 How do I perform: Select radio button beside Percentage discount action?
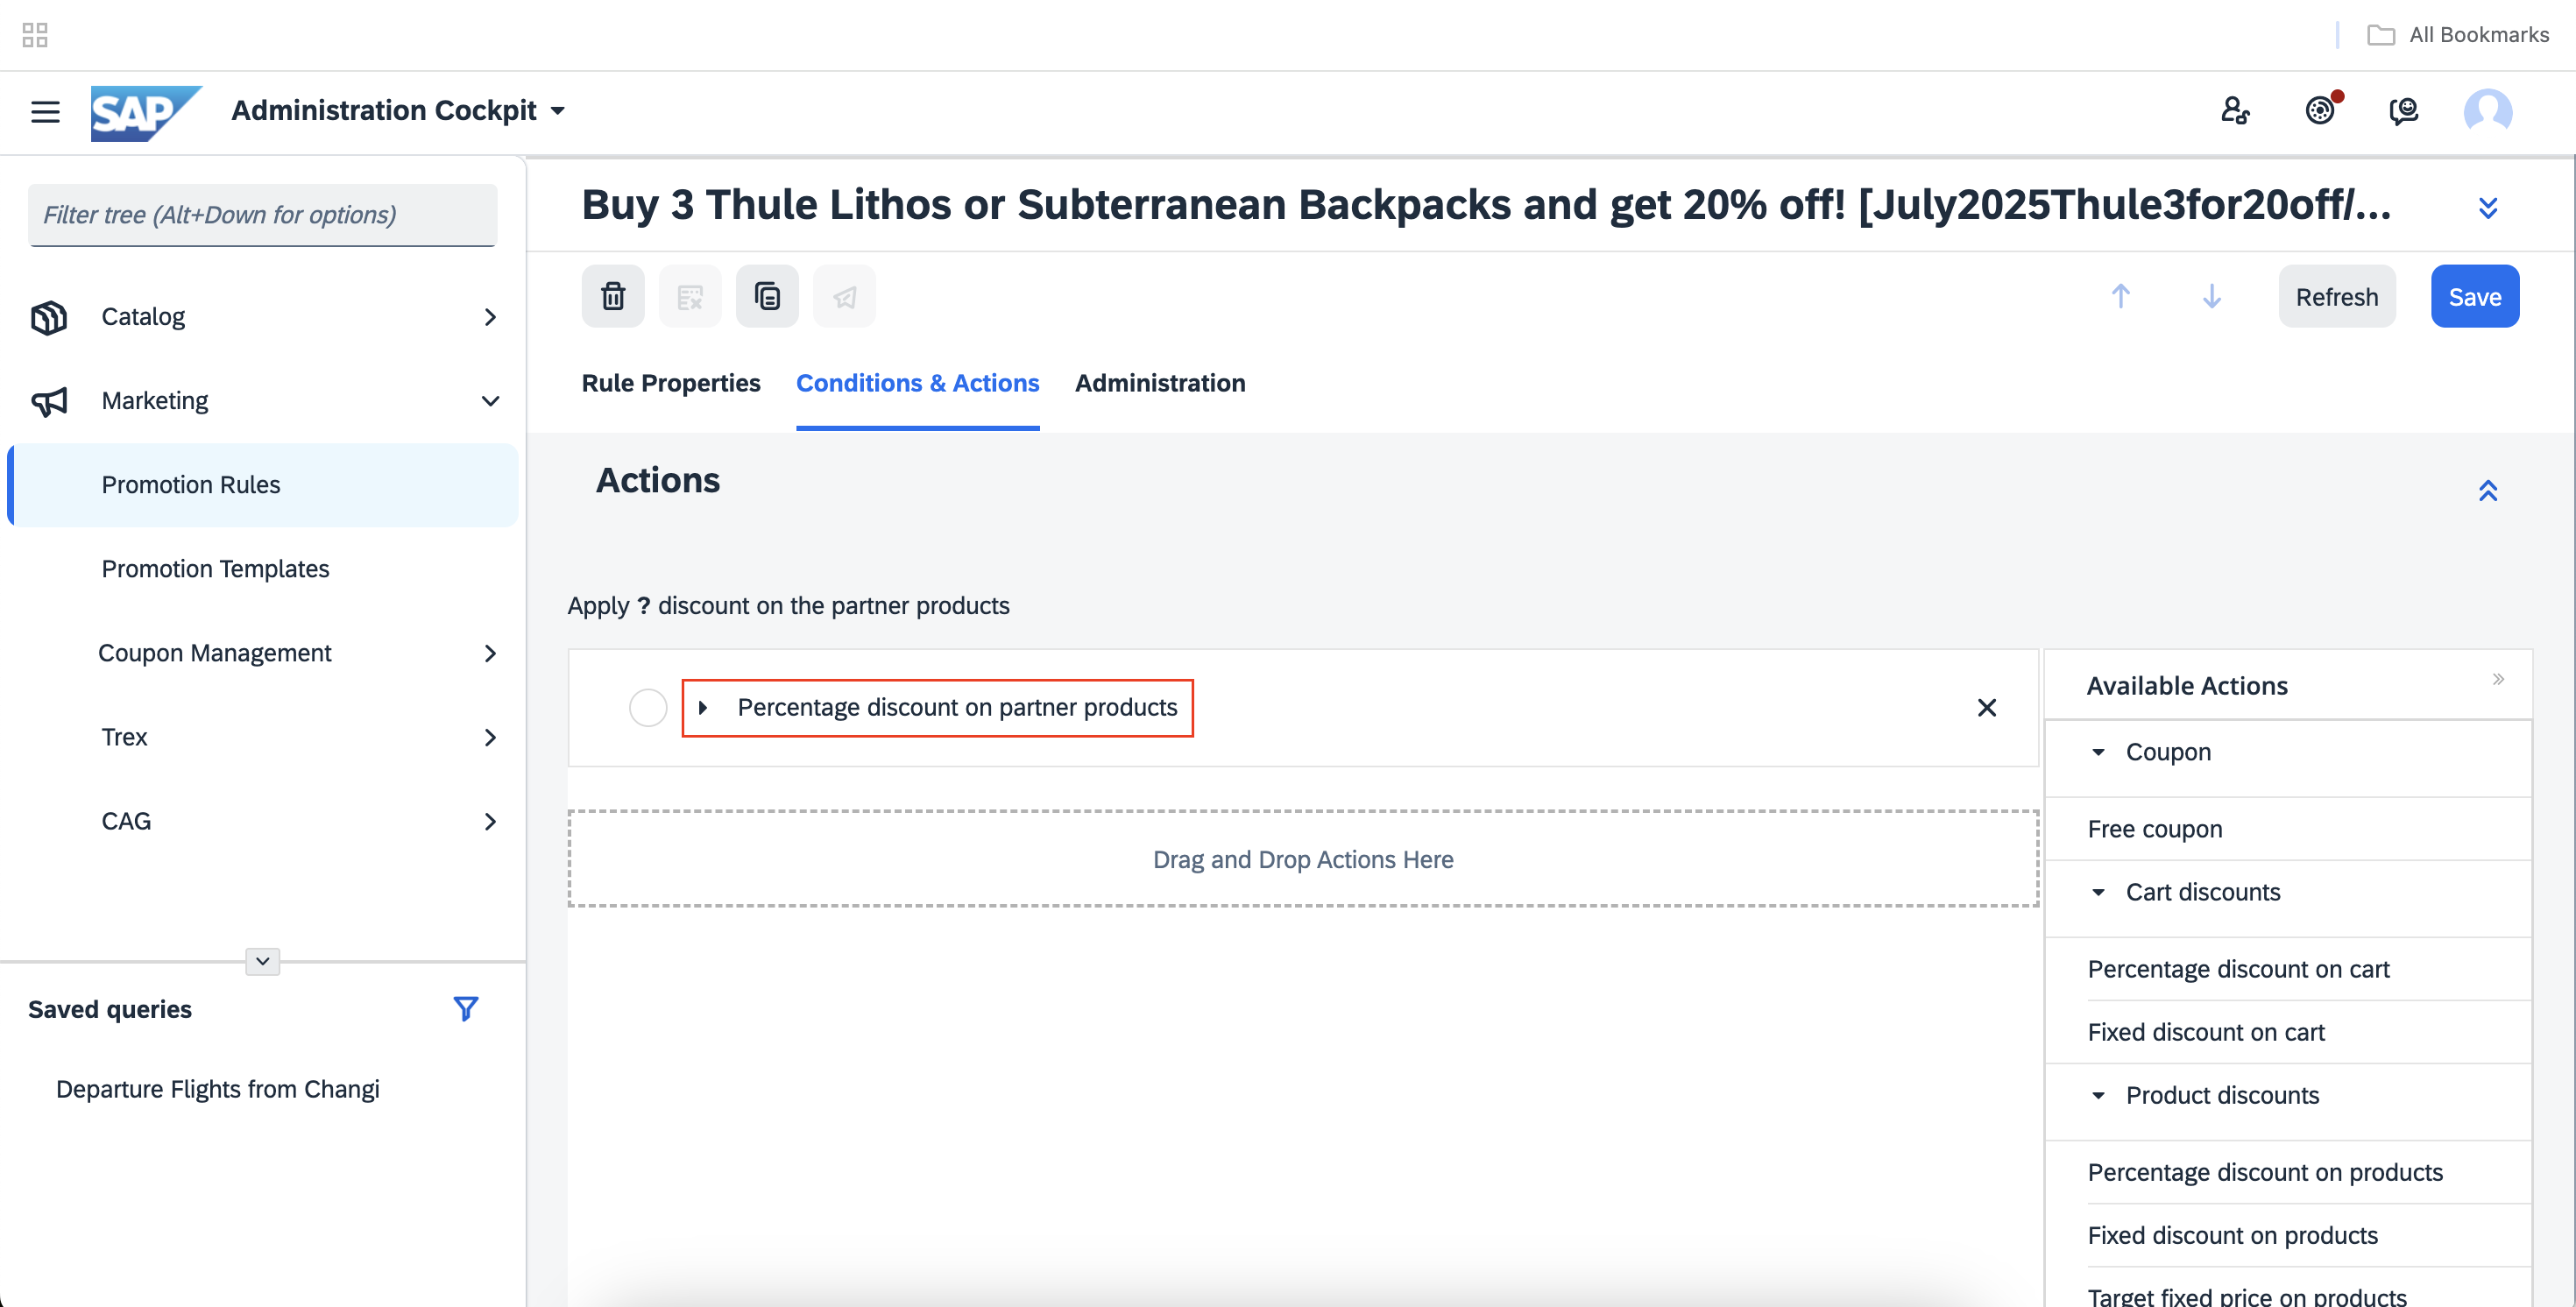pyautogui.click(x=648, y=707)
